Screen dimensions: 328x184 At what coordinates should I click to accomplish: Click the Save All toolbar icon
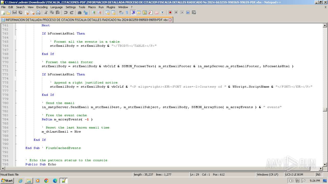20,13
